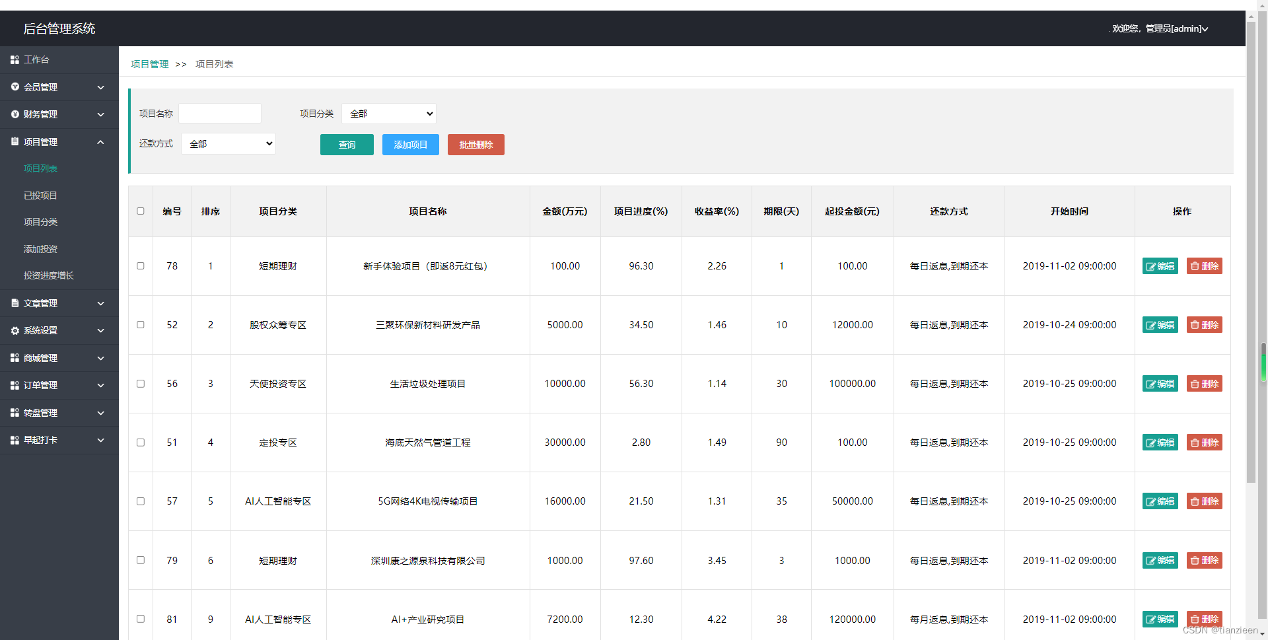The image size is (1268, 640).
Task: Select 投资进度增长 in the sidebar submenu
Action: [x=48, y=275]
